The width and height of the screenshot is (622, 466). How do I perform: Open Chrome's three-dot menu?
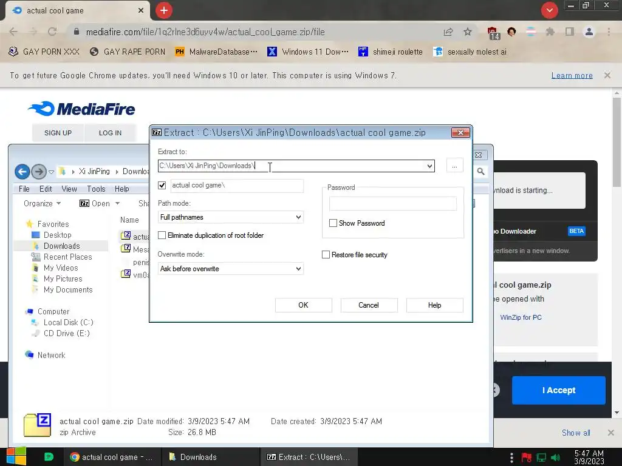tap(609, 32)
